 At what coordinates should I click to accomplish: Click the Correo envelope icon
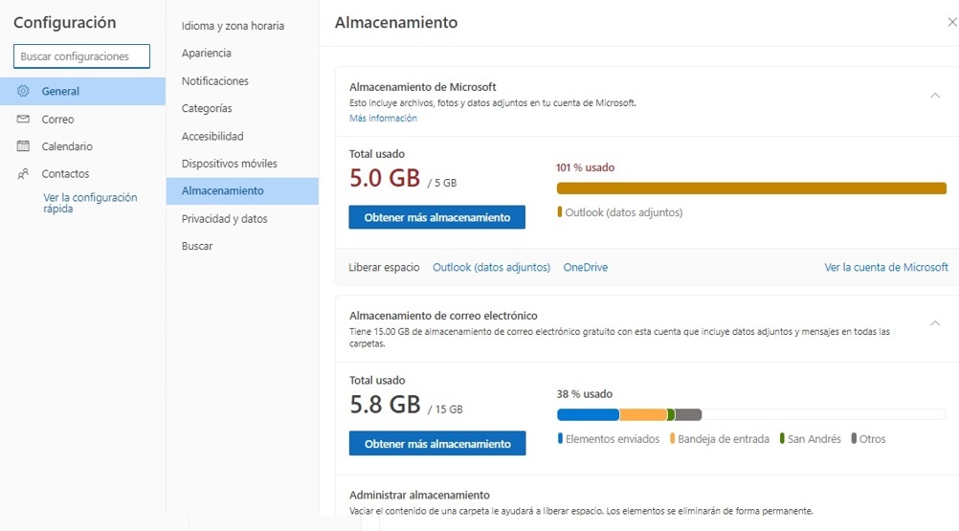coord(23,119)
